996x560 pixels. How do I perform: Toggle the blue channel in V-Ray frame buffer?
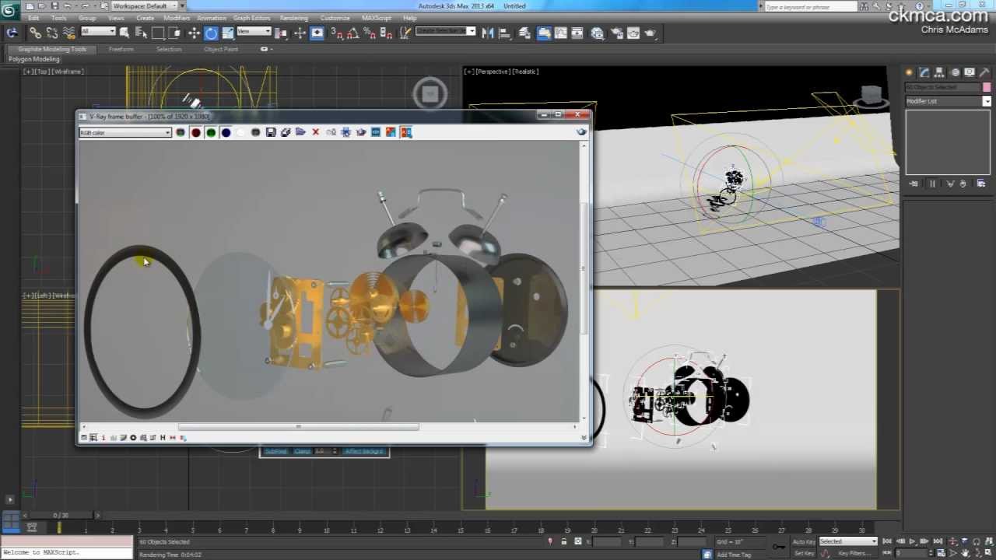pyautogui.click(x=226, y=132)
